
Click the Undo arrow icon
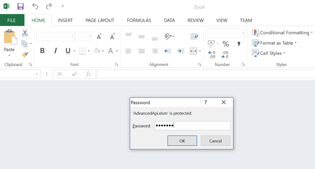pos(35,6)
